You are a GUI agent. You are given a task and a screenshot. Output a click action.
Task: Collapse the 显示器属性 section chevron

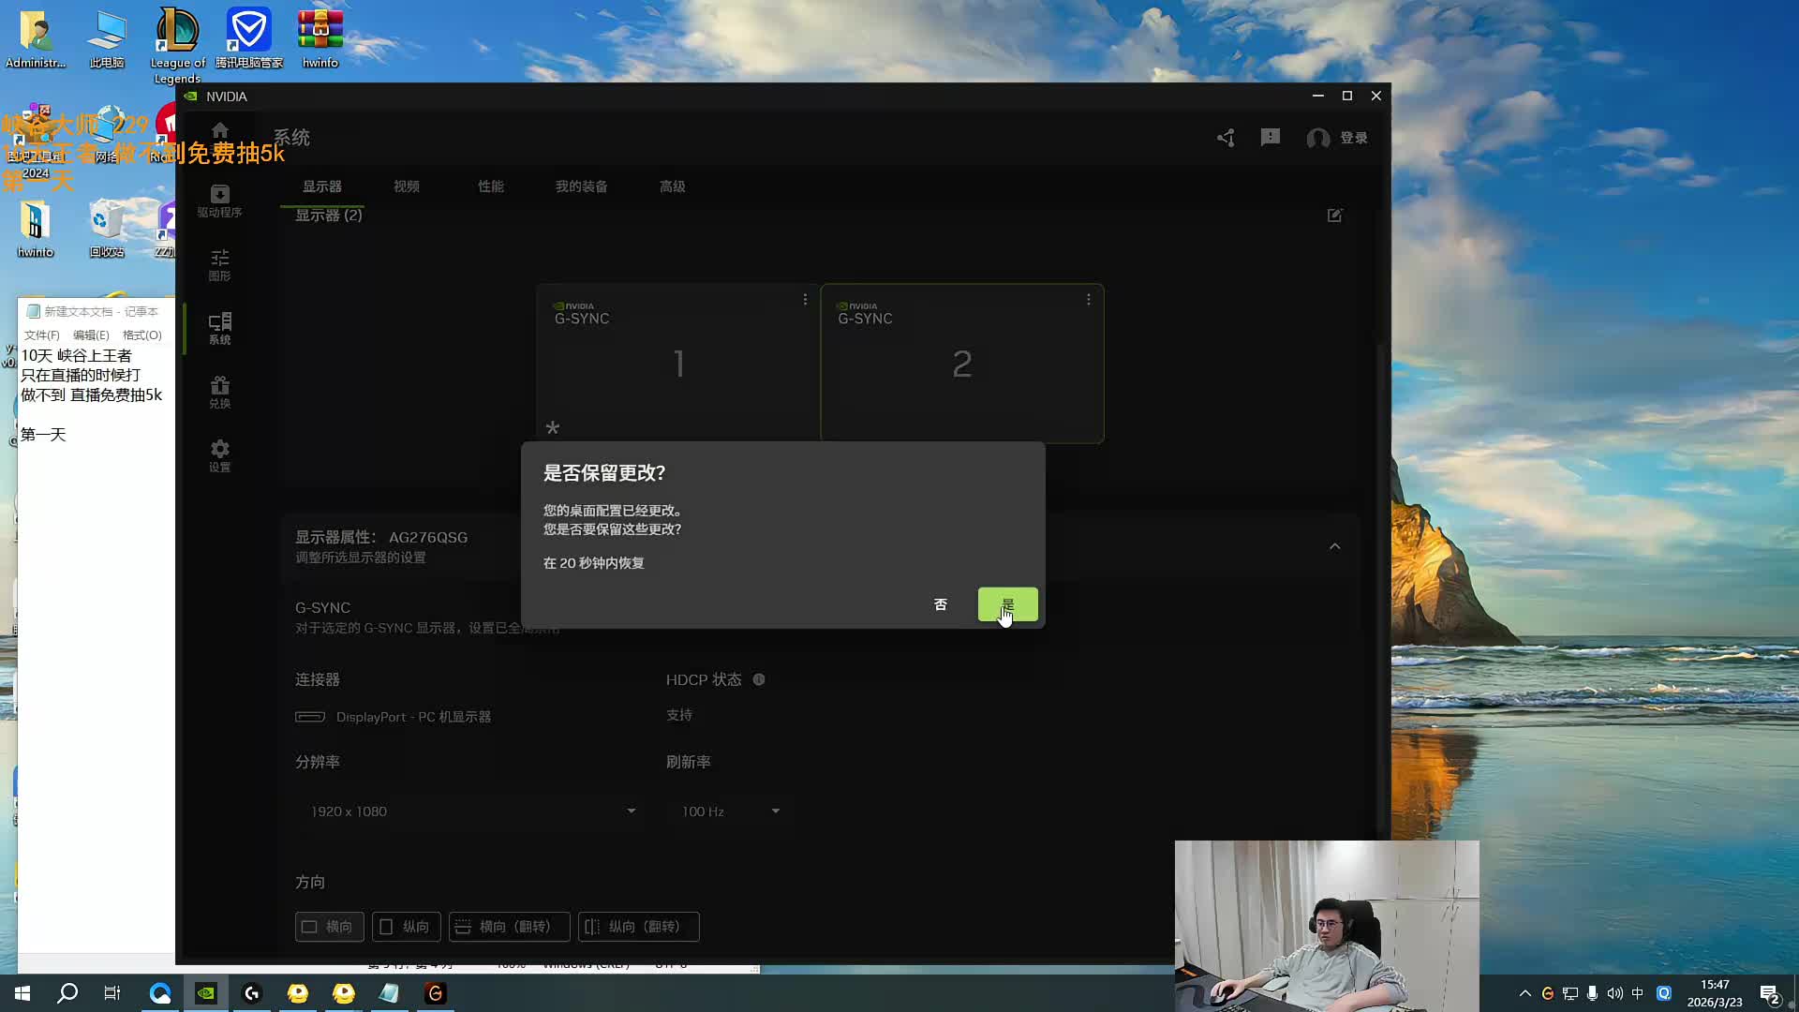tap(1335, 546)
